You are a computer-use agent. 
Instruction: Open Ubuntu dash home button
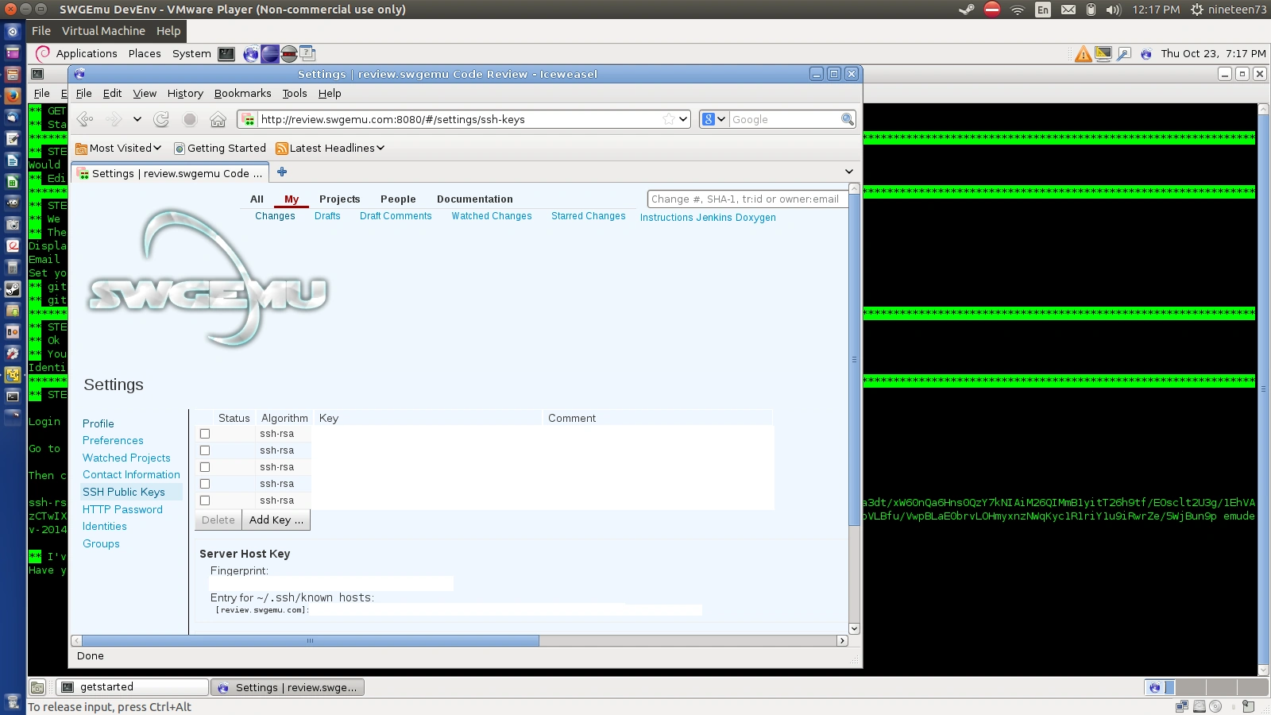13,31
